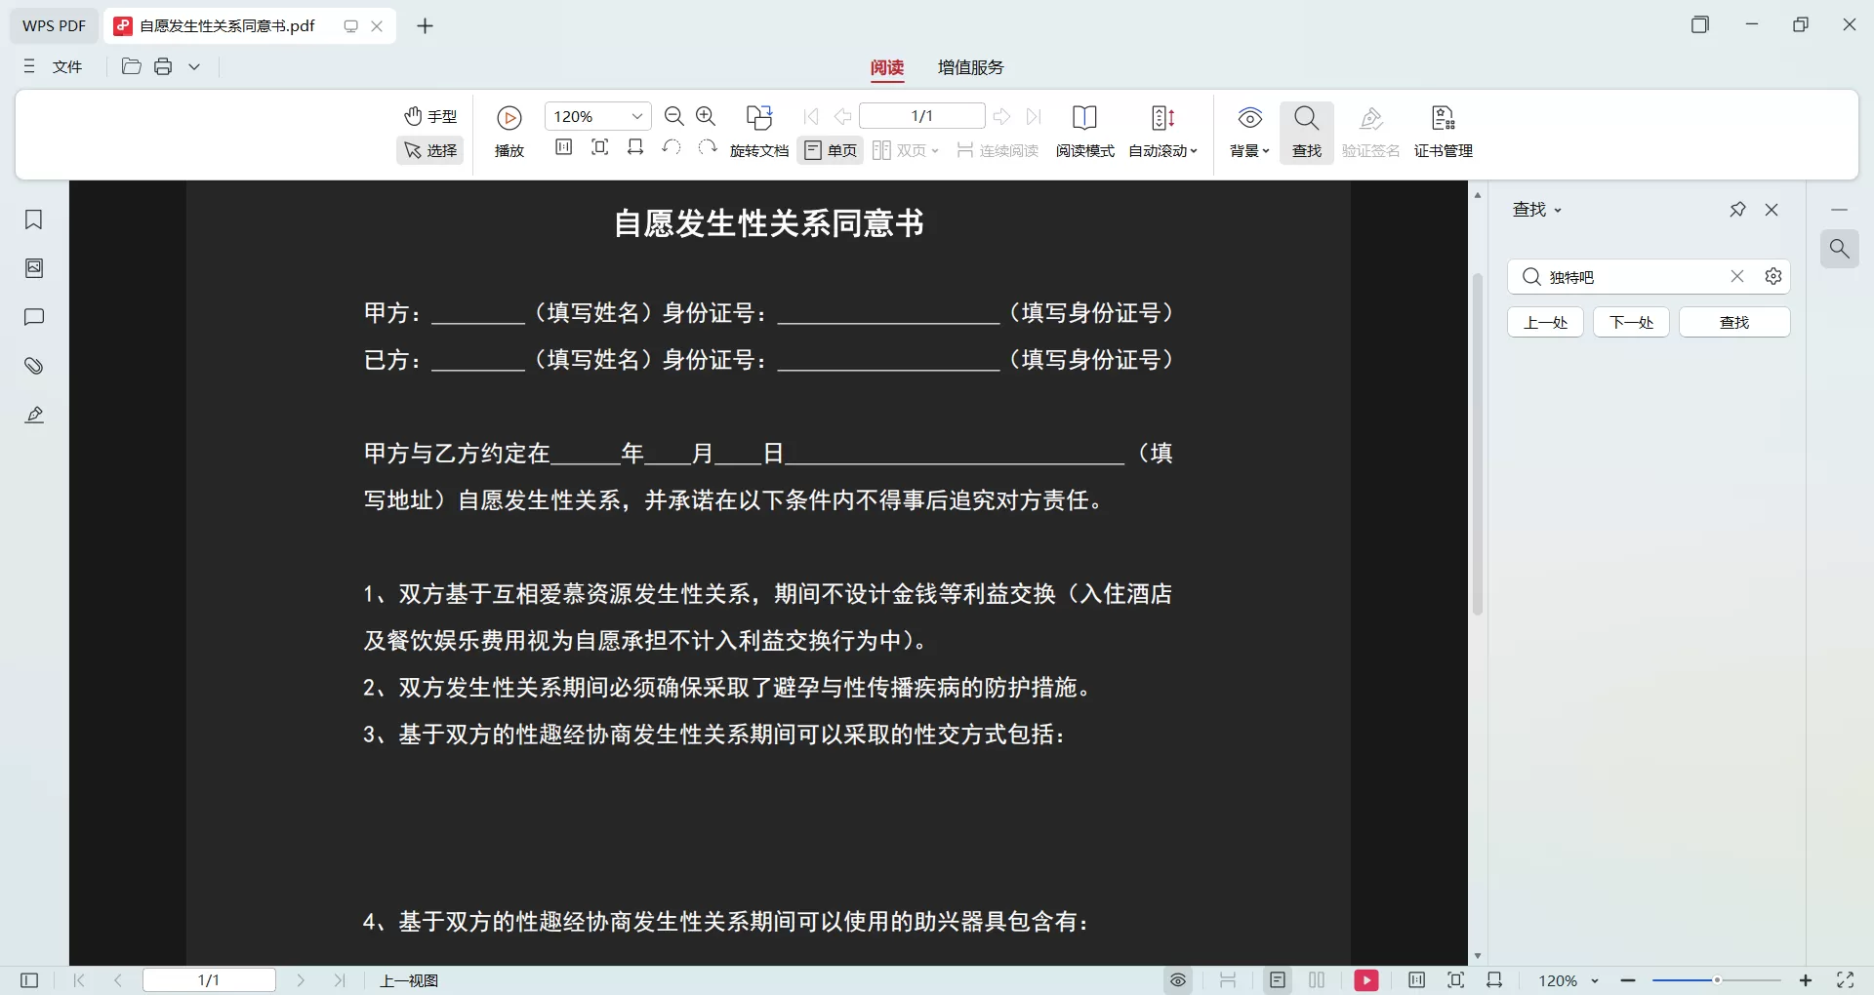Enable 连续阅读 continuous reading mode
This screenshot has width=1874, height=995.
click(997, 150)
